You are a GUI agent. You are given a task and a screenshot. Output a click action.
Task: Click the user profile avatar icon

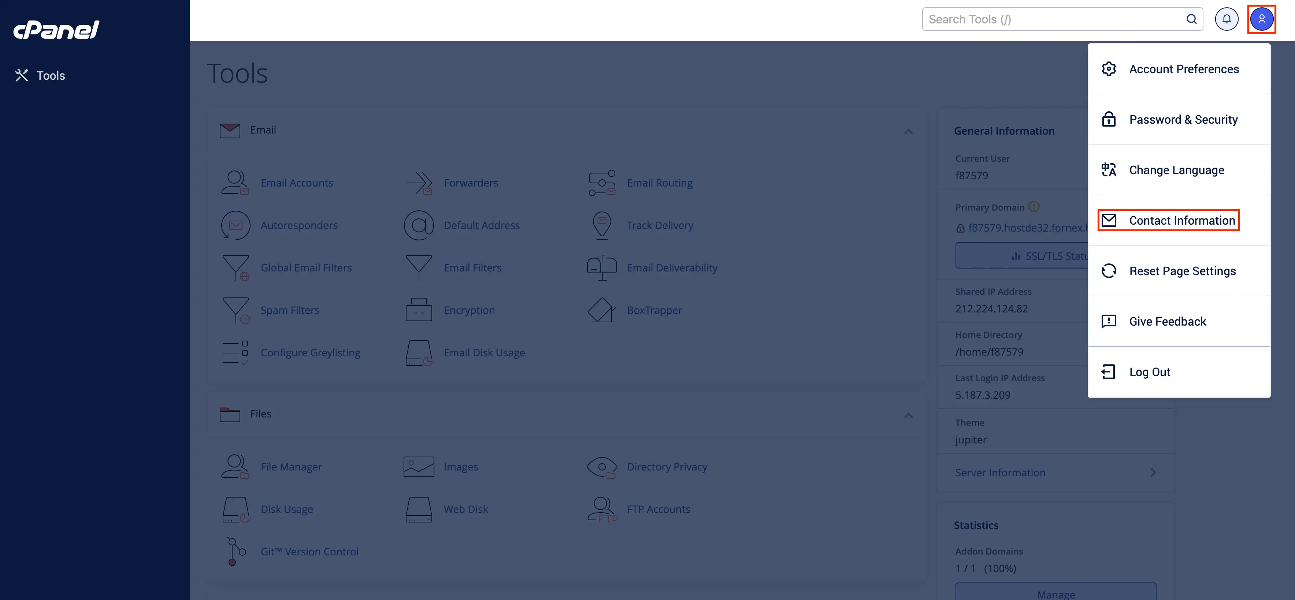[x=1261, y=19]
